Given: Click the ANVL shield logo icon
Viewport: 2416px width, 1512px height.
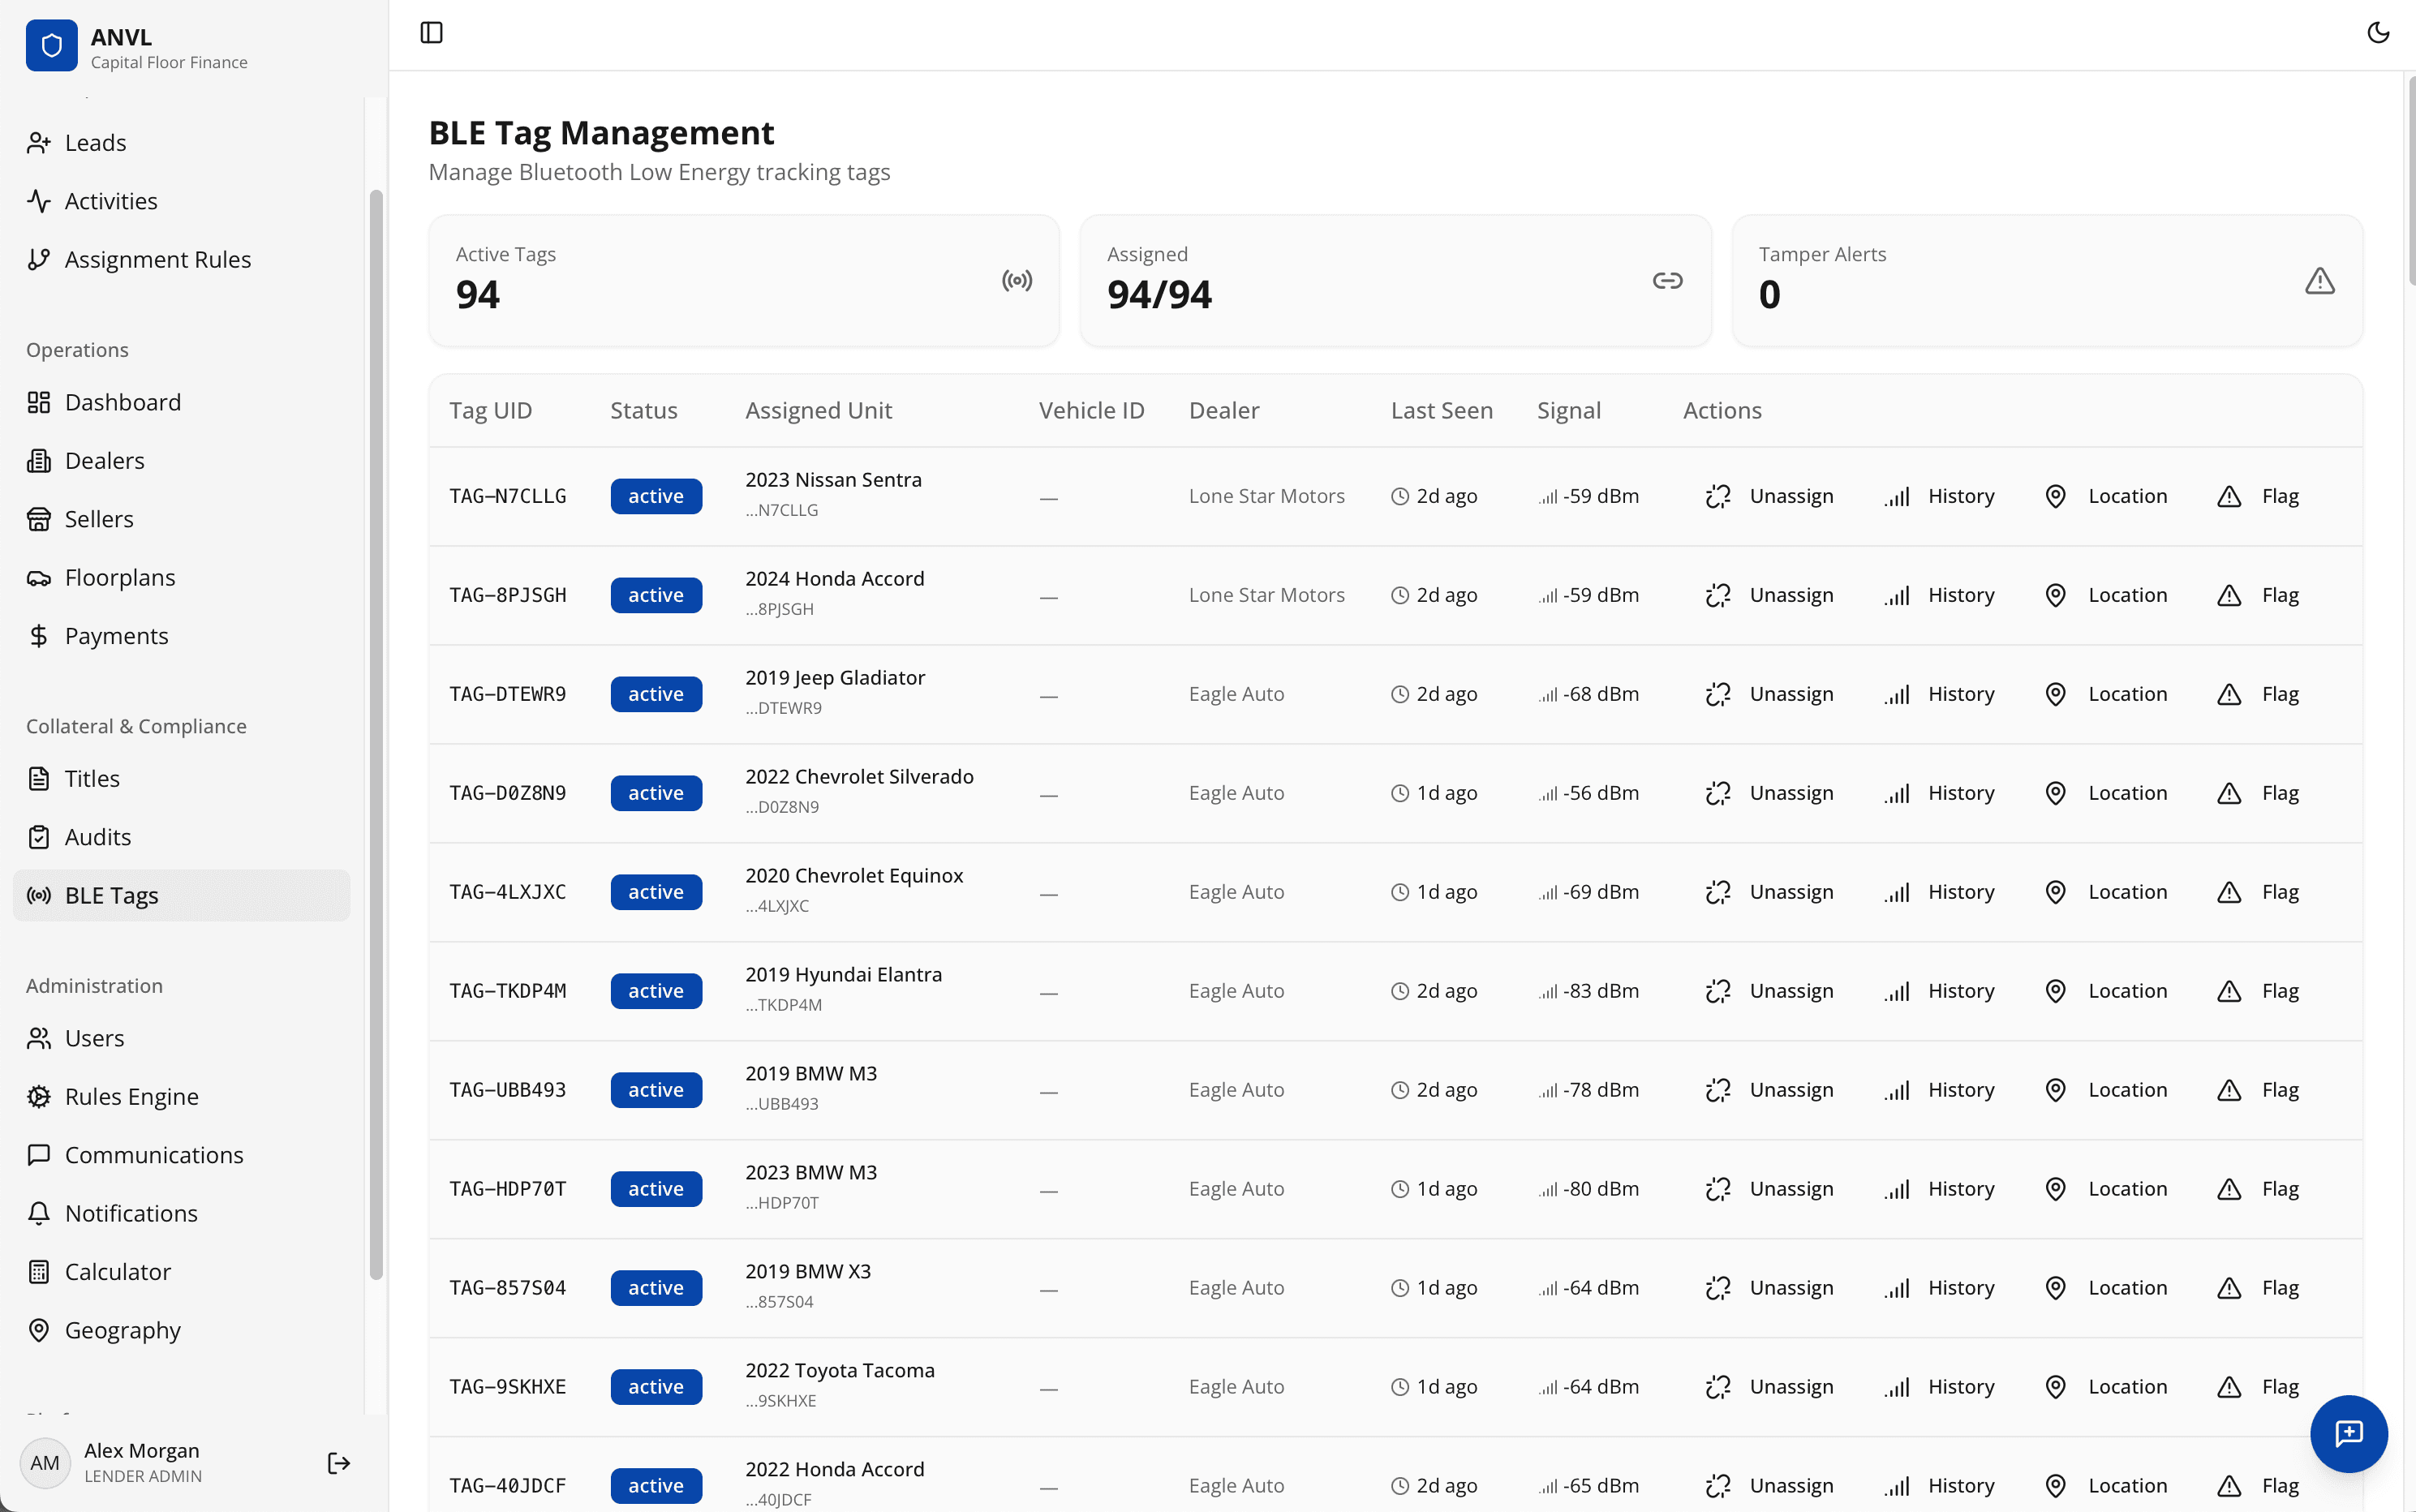Looking at the screenshot, I should [52, 45].
